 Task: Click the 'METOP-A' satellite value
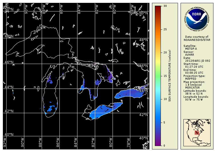pyautogui.click(x=191, y=49)
